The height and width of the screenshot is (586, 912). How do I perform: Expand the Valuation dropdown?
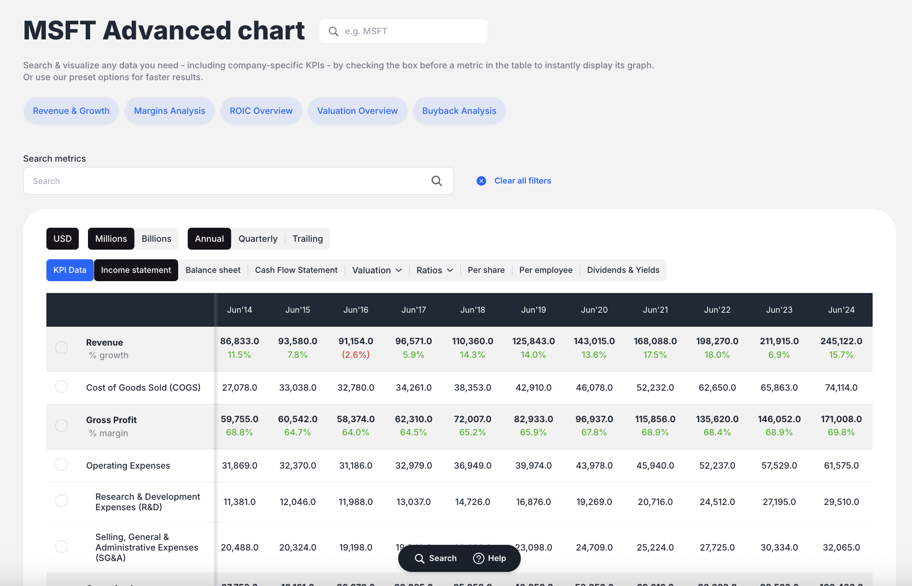(x=377, y=270)
